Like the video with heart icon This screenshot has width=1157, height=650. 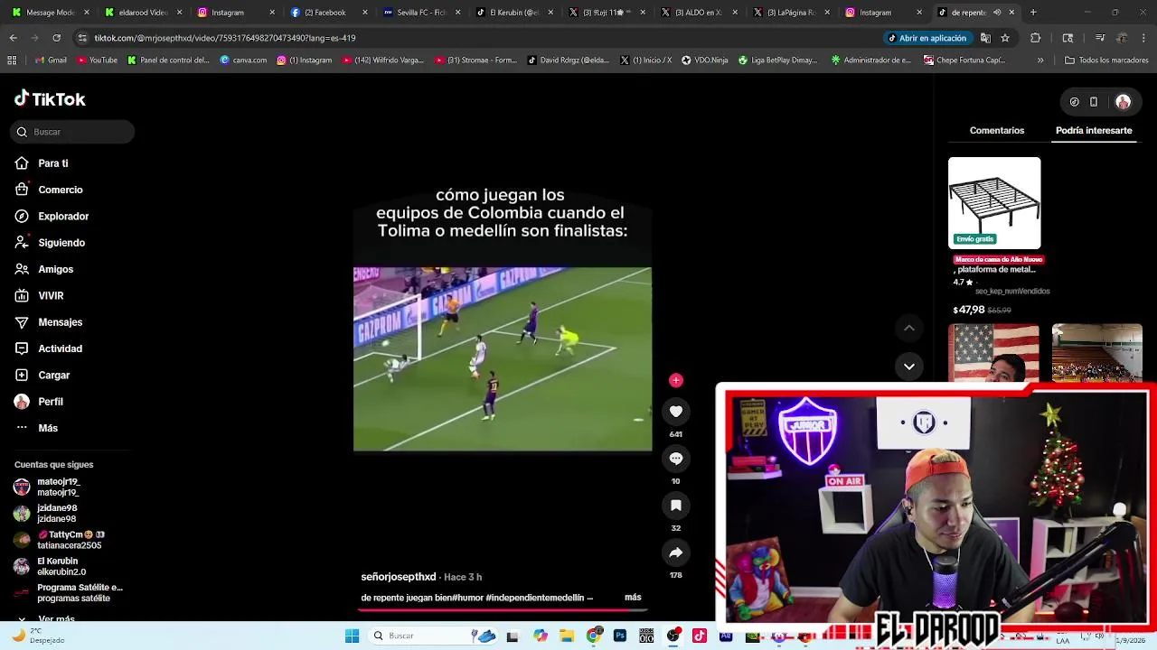[675, 412]
